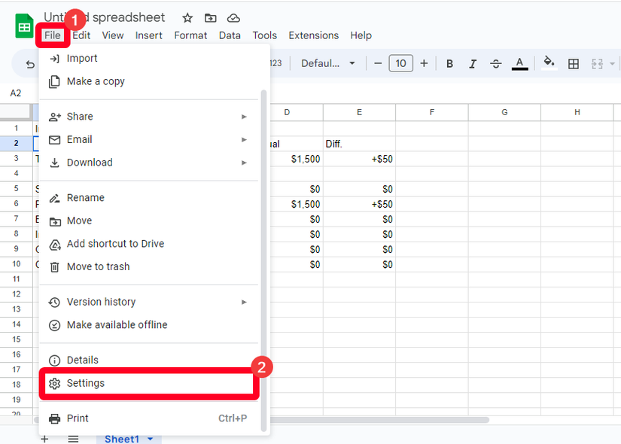Toggle strikethrough formatting
Viewport: 621px width, 444px height.
(x=495, y=63)
